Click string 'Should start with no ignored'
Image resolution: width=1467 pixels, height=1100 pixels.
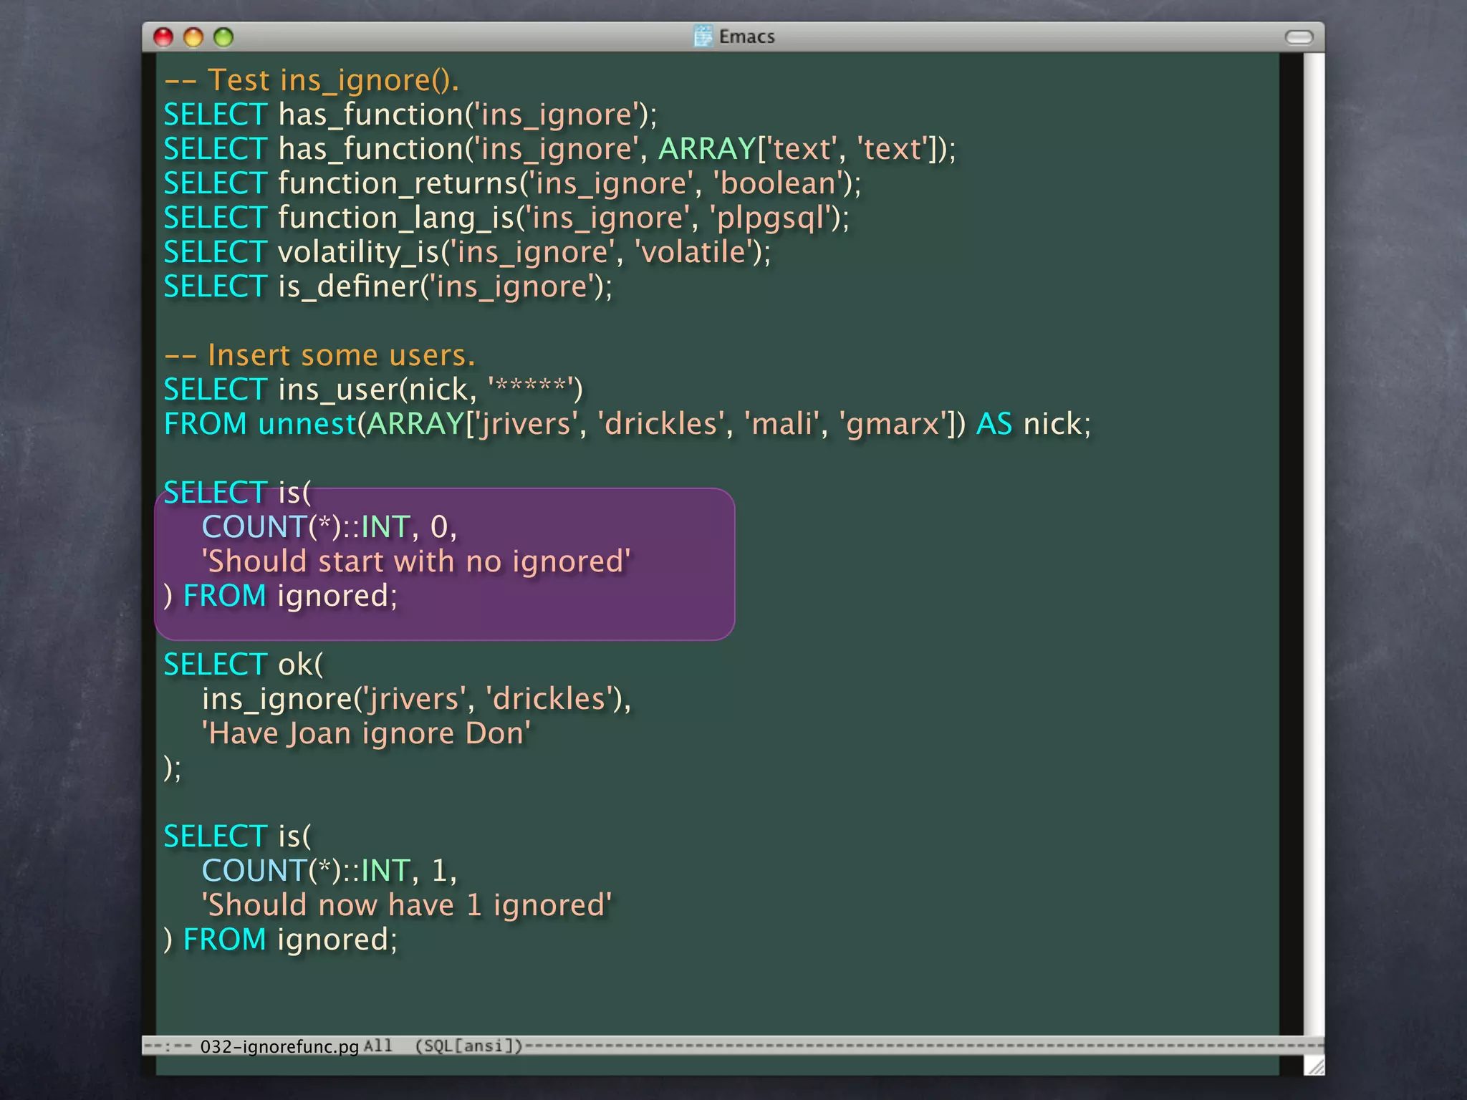(x=416, y=561)
